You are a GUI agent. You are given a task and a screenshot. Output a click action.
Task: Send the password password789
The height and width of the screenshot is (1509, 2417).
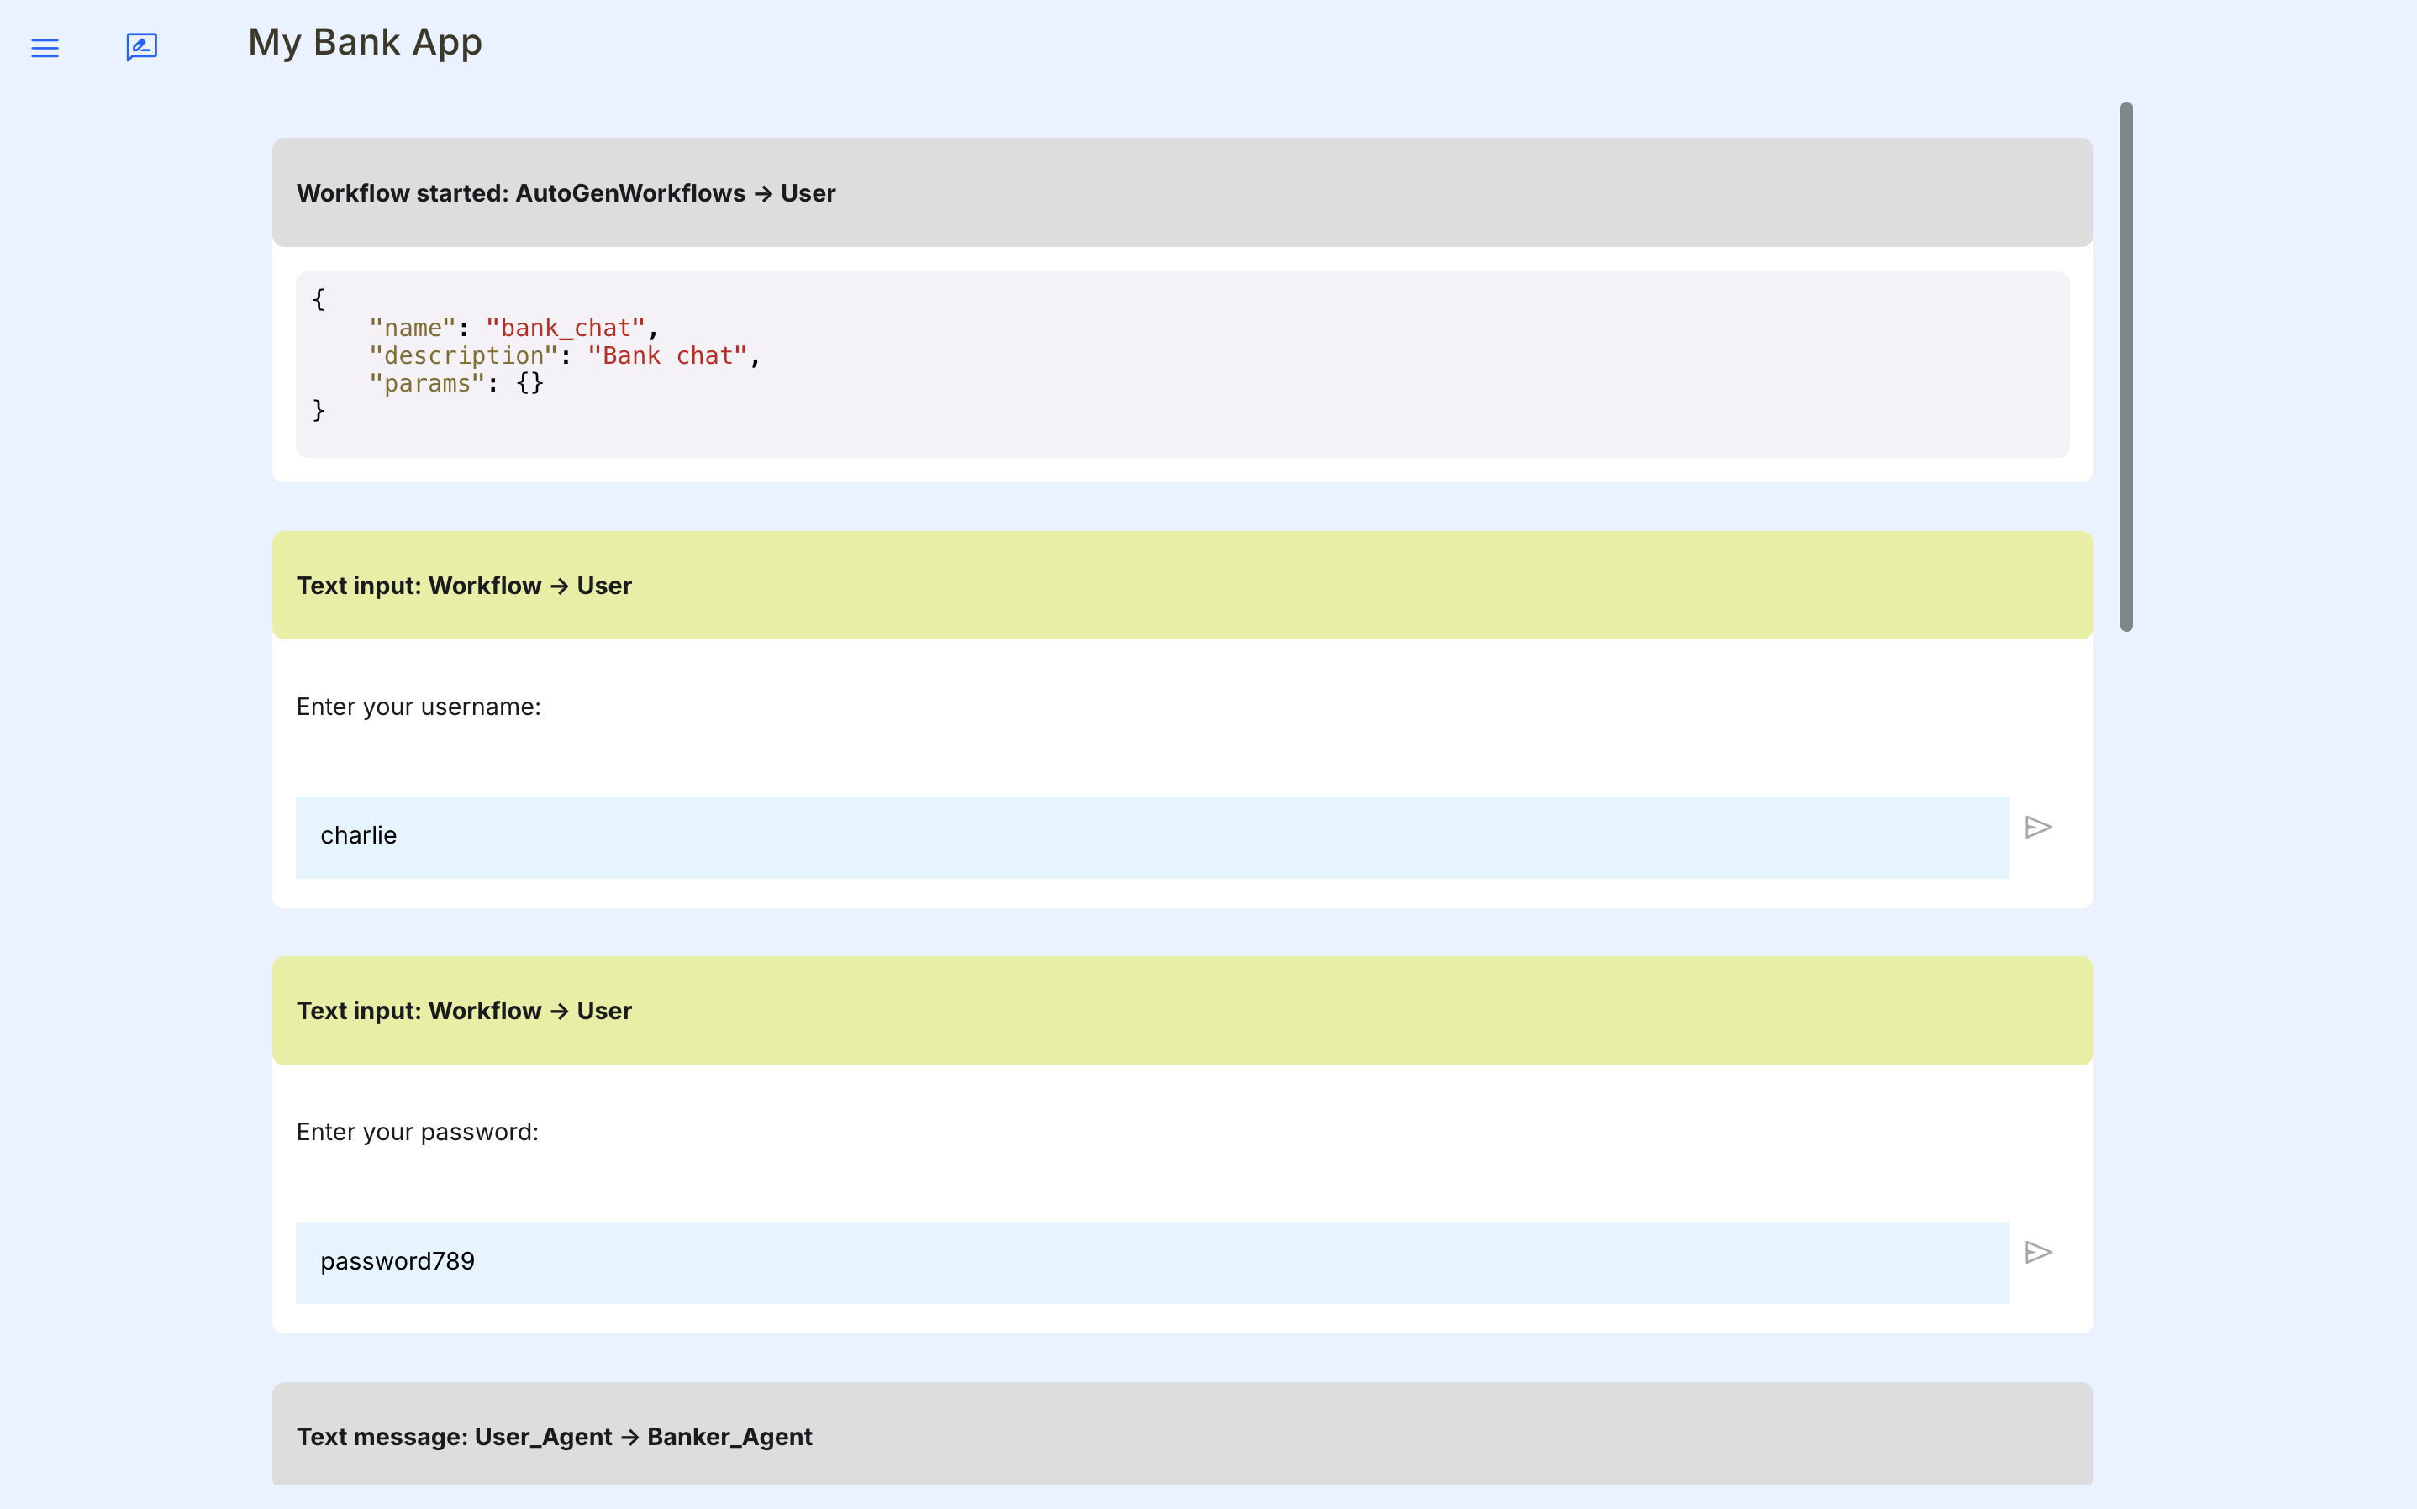pos(2038,1253)
